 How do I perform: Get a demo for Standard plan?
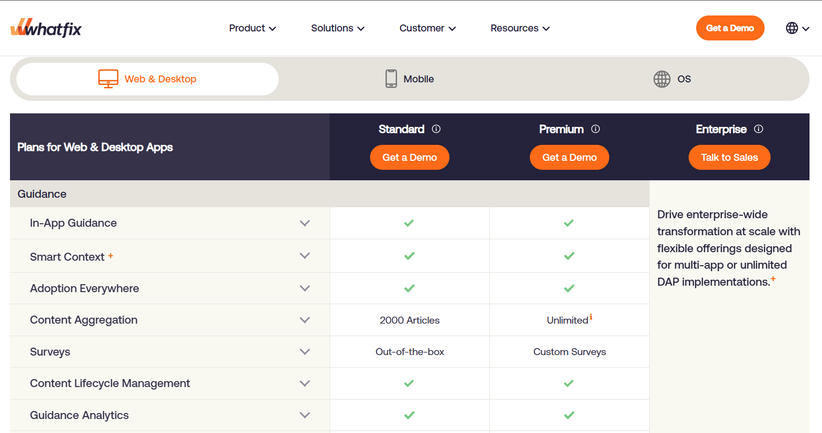click(410, 157)
